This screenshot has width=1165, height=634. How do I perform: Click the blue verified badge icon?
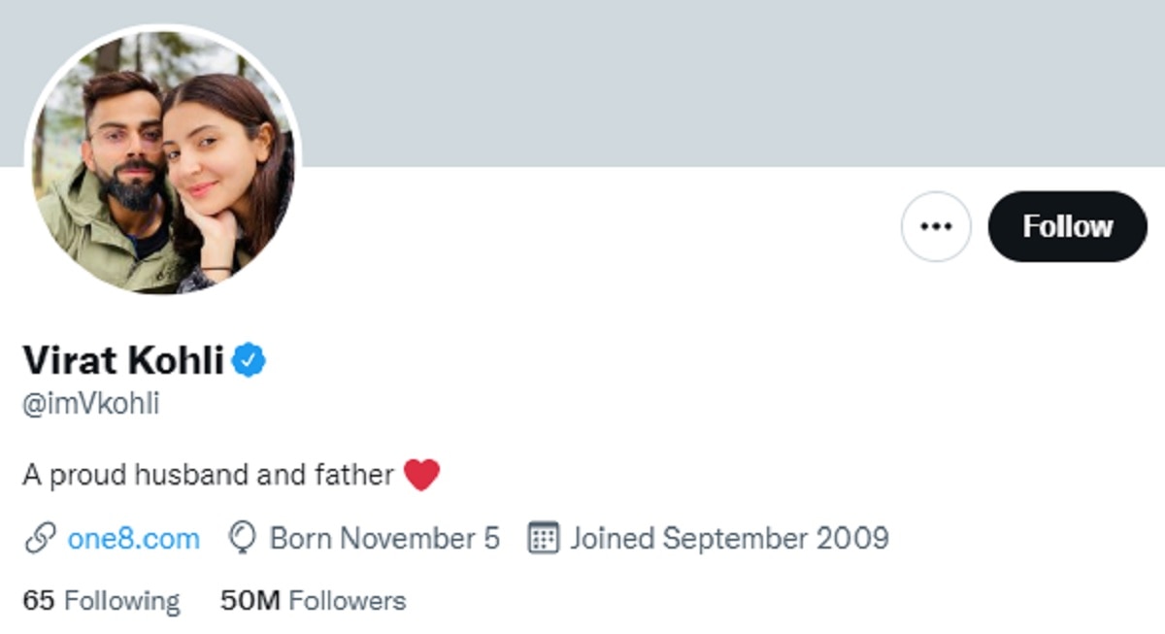(250, 358)
